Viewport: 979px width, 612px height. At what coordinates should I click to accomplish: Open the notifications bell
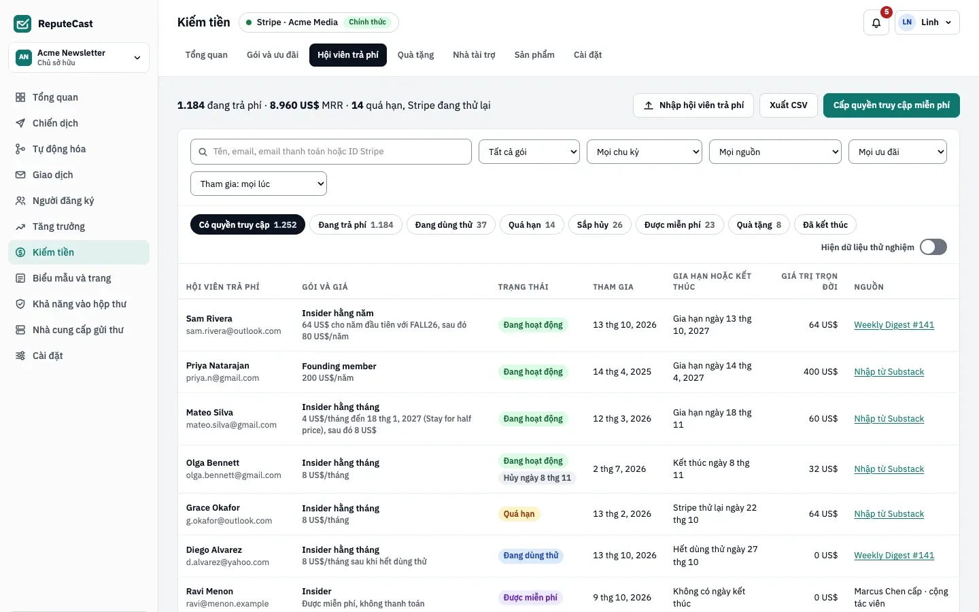876,22
